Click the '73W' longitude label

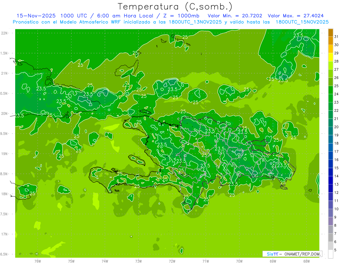pyautogui.click(x=138, y=261)
